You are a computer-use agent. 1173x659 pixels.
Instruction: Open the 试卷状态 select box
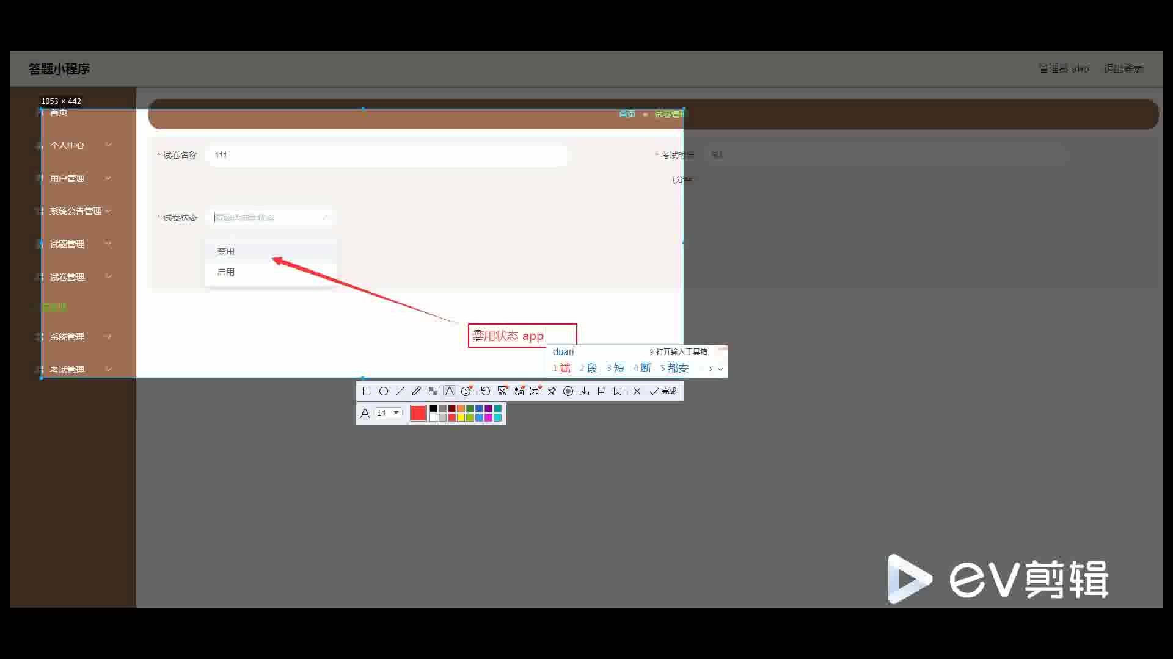click(x=271, y=217)
